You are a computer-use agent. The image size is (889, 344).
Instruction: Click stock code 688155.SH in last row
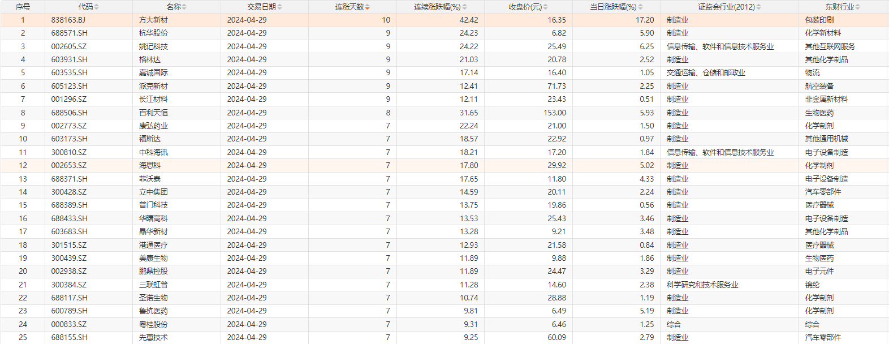click(x=70, y=337)
